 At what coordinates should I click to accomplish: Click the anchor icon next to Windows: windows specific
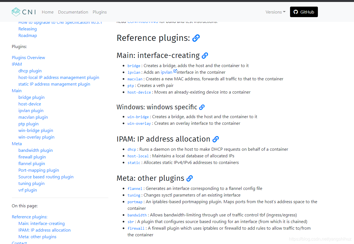pos(202,107)
